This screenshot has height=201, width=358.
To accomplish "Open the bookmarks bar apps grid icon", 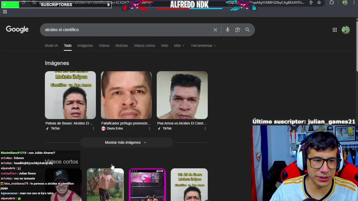I will (5, 12).
